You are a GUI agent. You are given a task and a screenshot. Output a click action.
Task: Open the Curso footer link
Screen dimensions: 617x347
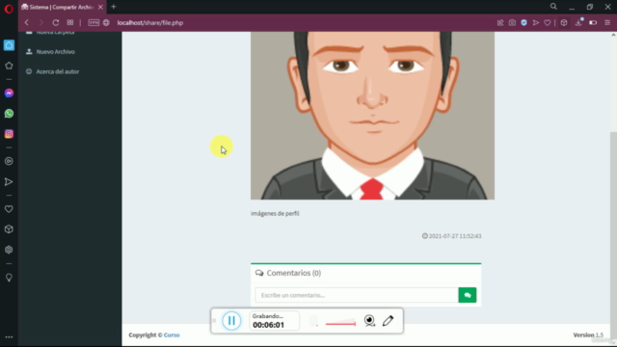click(172, 335)
